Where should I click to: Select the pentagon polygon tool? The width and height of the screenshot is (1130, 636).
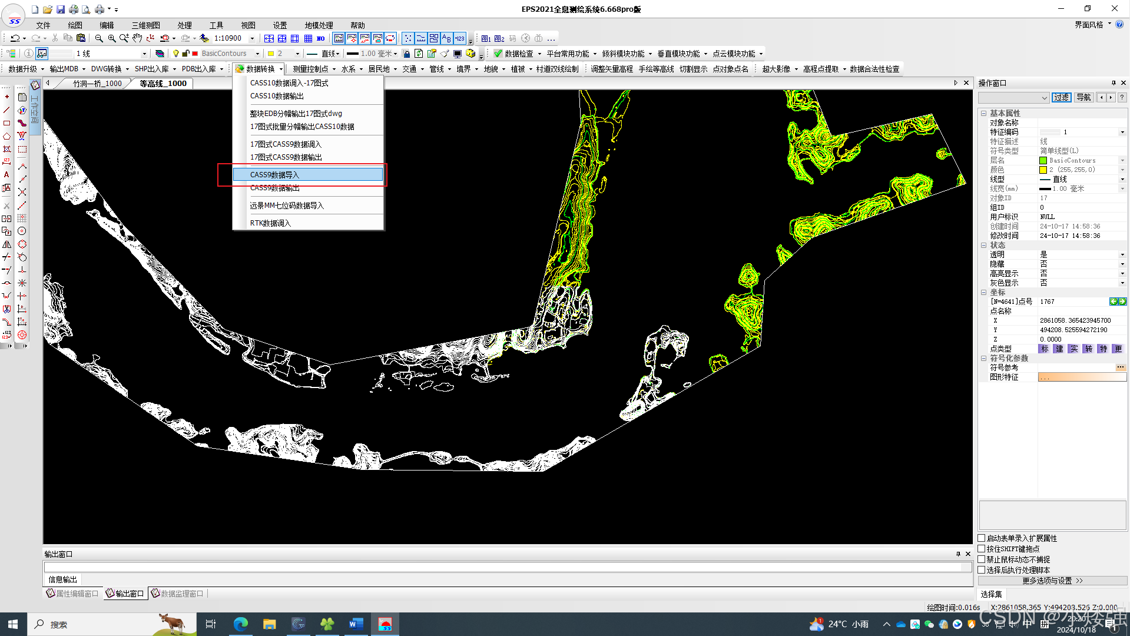(7, 136)
